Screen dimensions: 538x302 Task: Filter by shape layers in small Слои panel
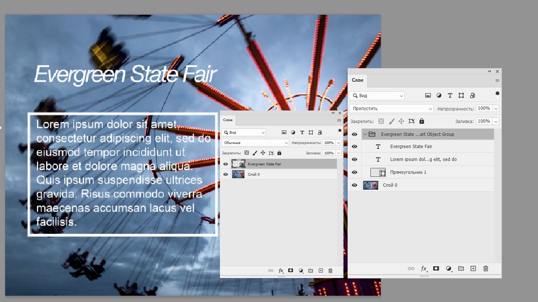coord(311,132)
